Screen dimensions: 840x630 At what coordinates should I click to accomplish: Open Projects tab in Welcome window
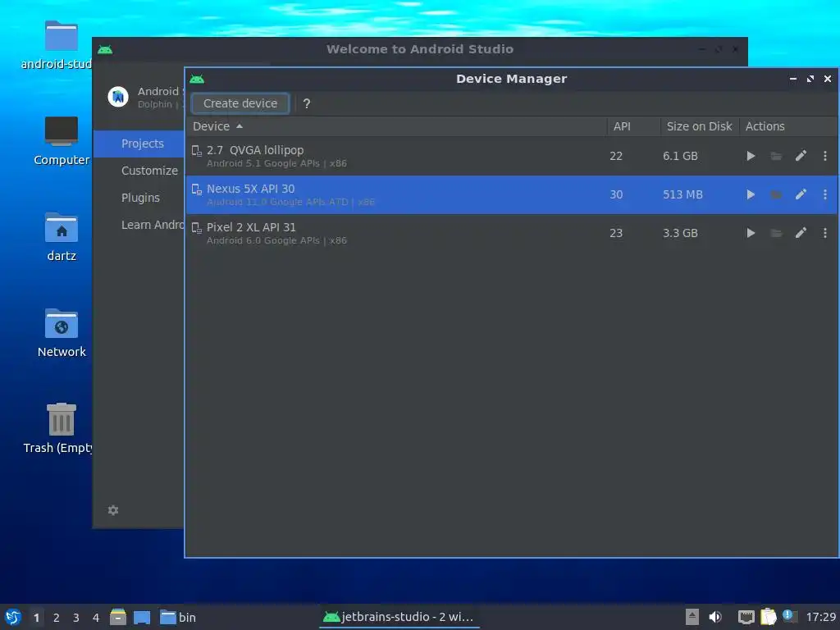pyautogui.click(x=139, y=144)
